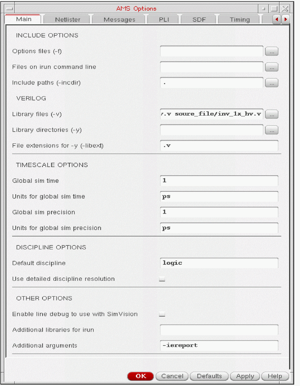Restore values with Defaults button
Image resolution: width=300 pixels, height=386 pixels.
point(209,376)
